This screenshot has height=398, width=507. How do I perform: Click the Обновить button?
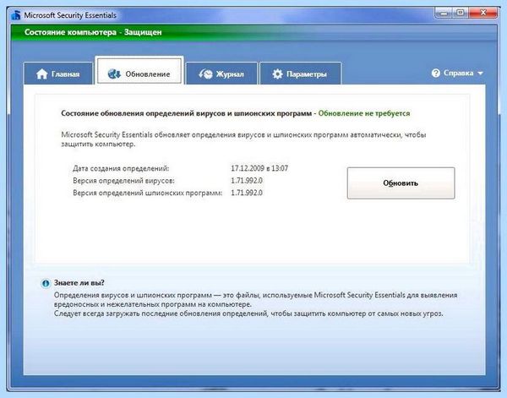[401, 183]
